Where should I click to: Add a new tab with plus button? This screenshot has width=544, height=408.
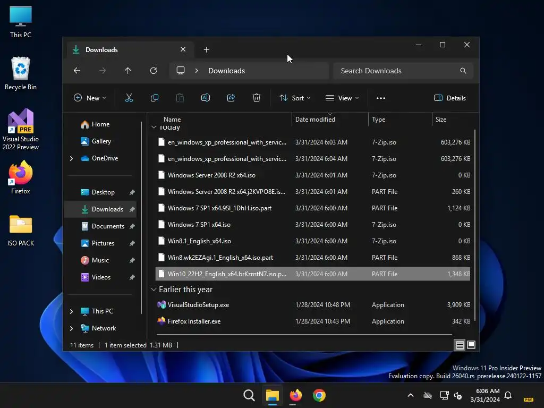coord(207,50)
